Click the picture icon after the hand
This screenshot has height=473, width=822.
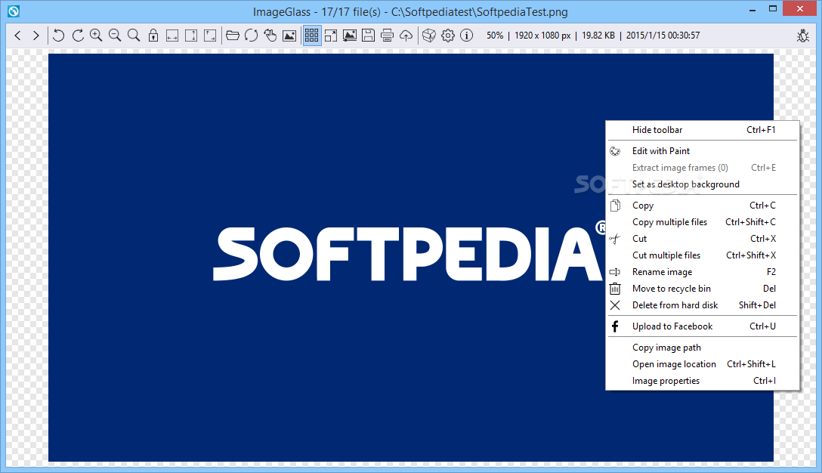pos(289,36)
